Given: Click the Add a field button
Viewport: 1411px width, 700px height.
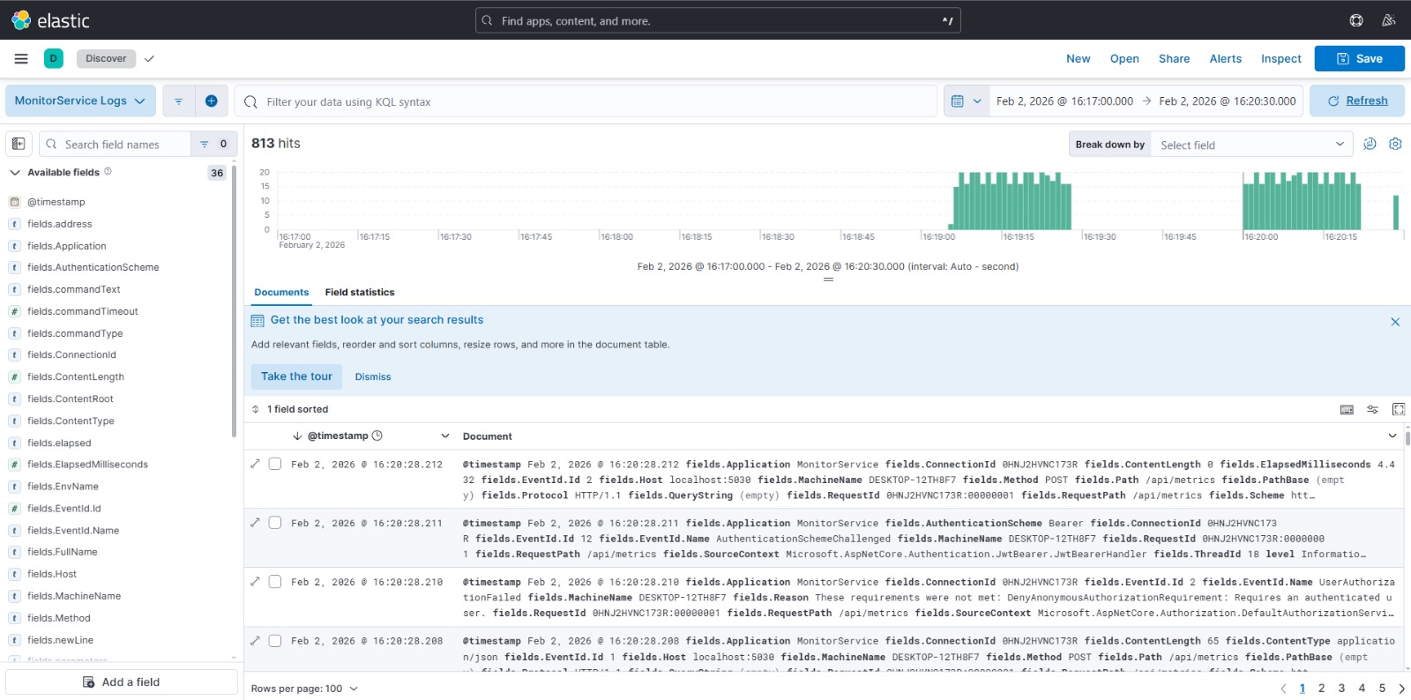Looking at the screenshot, I should point(122,682).
